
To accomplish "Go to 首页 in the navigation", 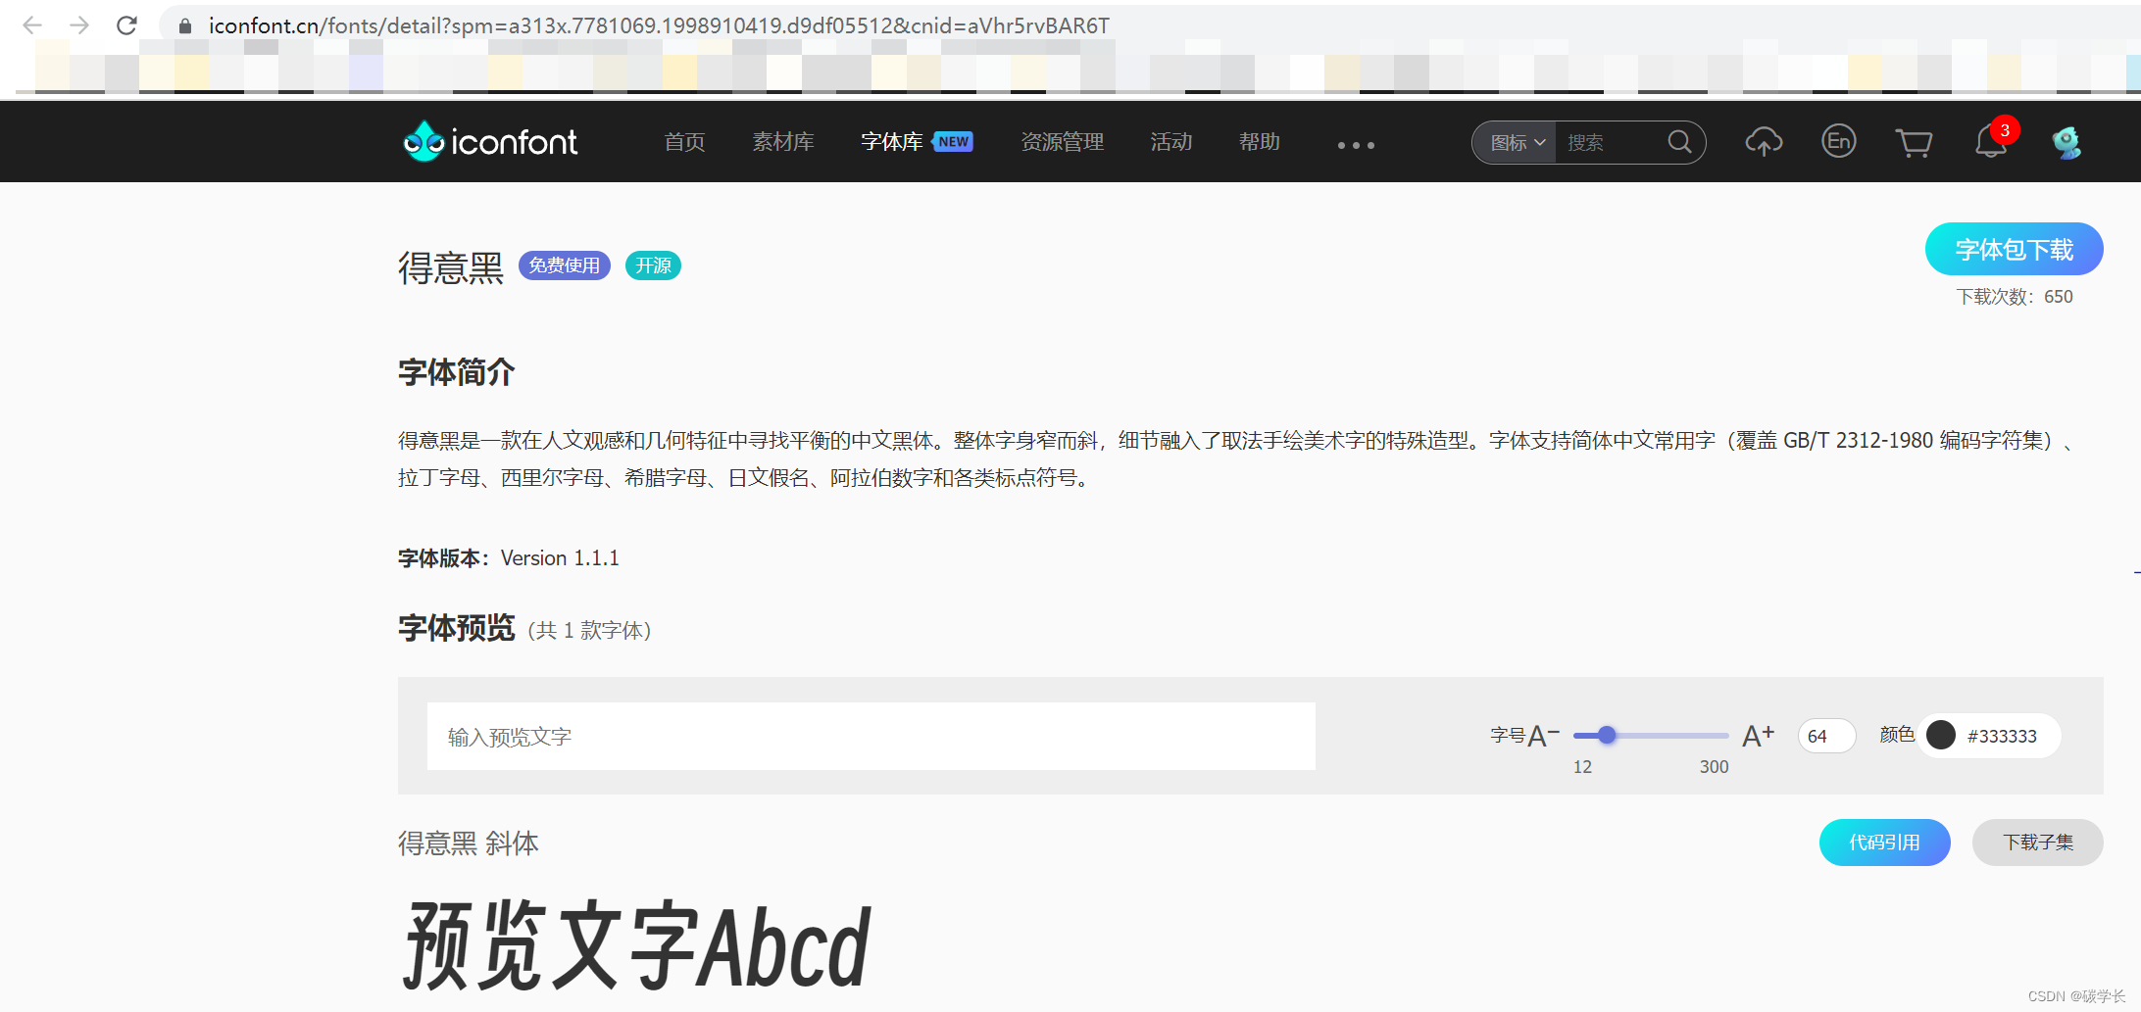I will (684, 142).
